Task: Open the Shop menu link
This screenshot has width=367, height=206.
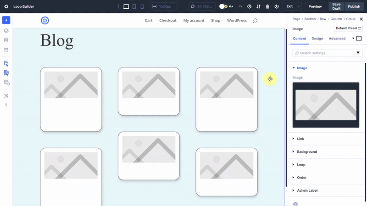Action: [x=216, y=20]
